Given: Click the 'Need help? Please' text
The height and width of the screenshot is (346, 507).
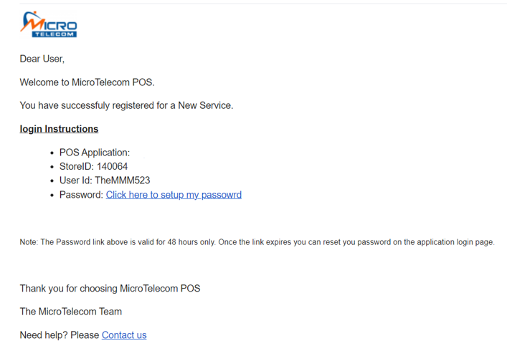Looking at the screenshot, I should pyautogui.click(x=60, y=335).
